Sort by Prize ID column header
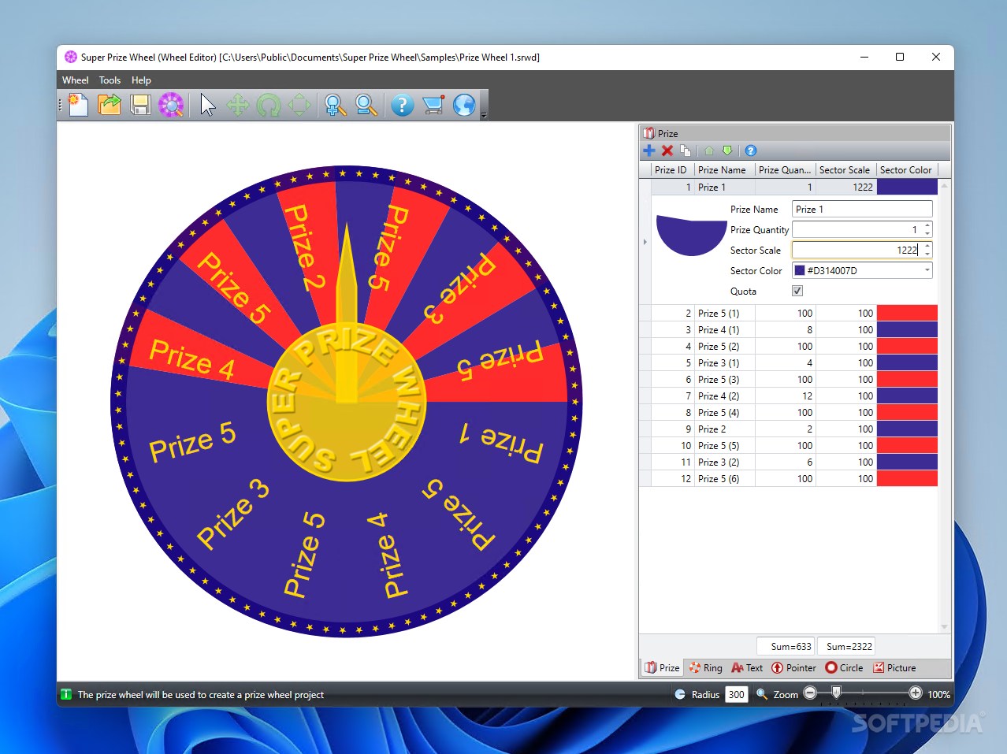This screenshot has width=1007, height=754. point(671,169)
